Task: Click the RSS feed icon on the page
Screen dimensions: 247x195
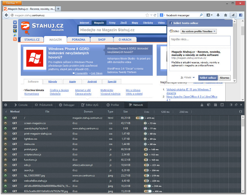Action: pos(15,39)
